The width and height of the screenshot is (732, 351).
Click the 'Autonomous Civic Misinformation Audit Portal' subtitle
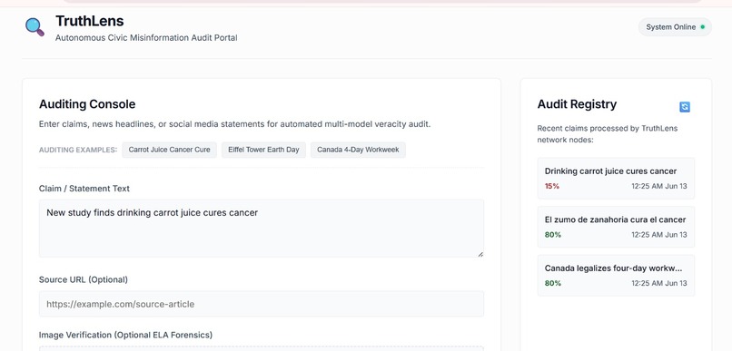pyautogui.click(x=146, y=38)
